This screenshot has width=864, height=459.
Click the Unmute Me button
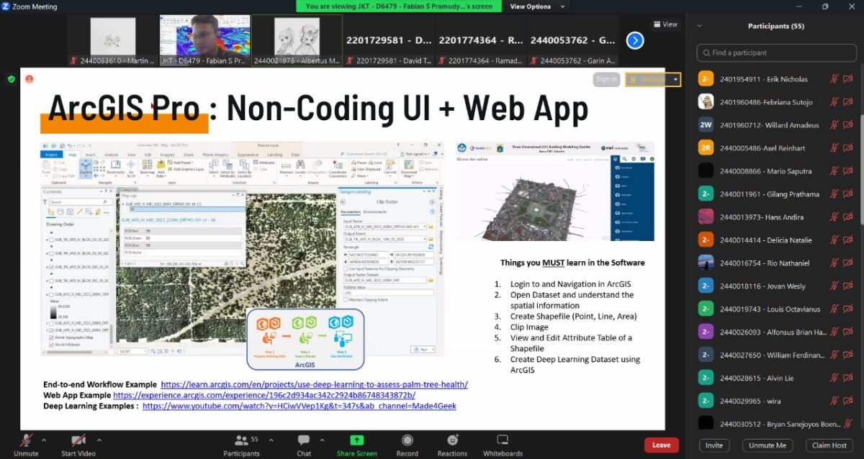coord(768,445)
